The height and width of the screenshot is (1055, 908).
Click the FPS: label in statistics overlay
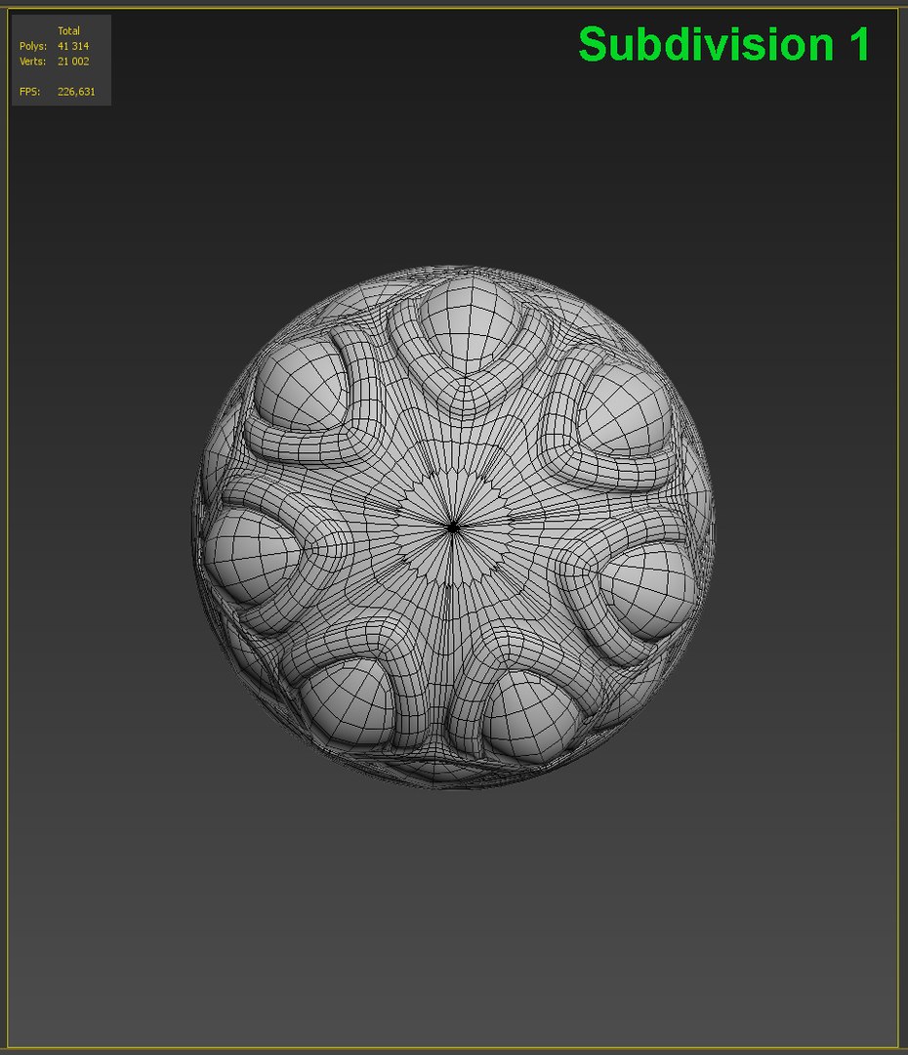[29, 92]
